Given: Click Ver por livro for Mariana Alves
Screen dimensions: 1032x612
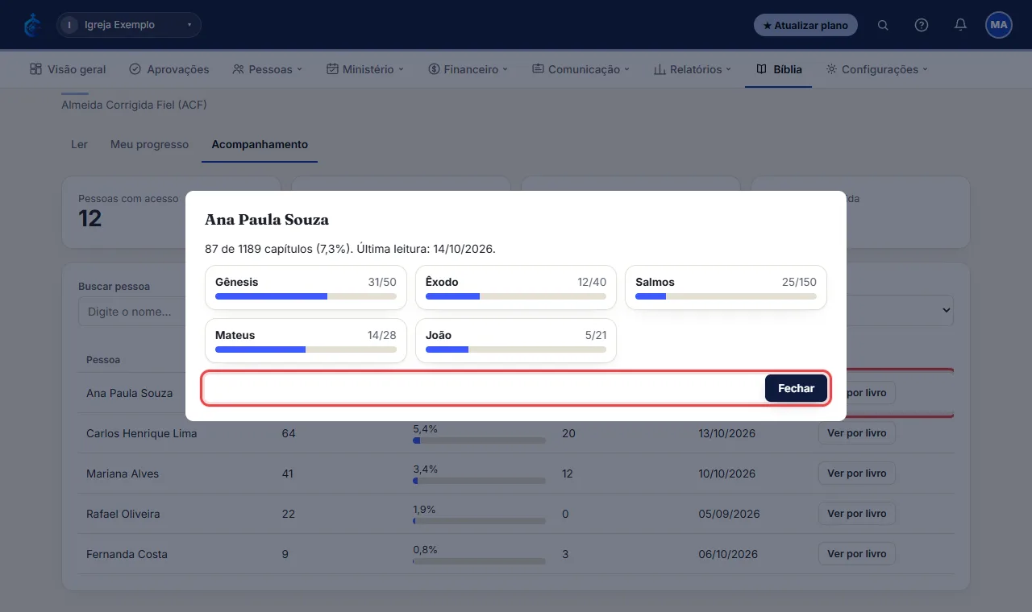Looking at the screenshot, I should coord(856,473).
